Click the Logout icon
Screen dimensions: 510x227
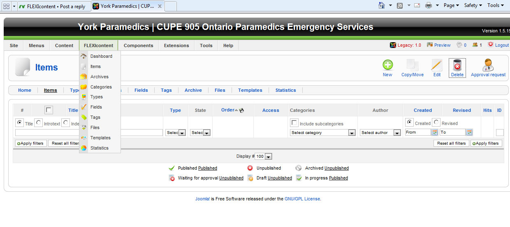coord(490,45)
